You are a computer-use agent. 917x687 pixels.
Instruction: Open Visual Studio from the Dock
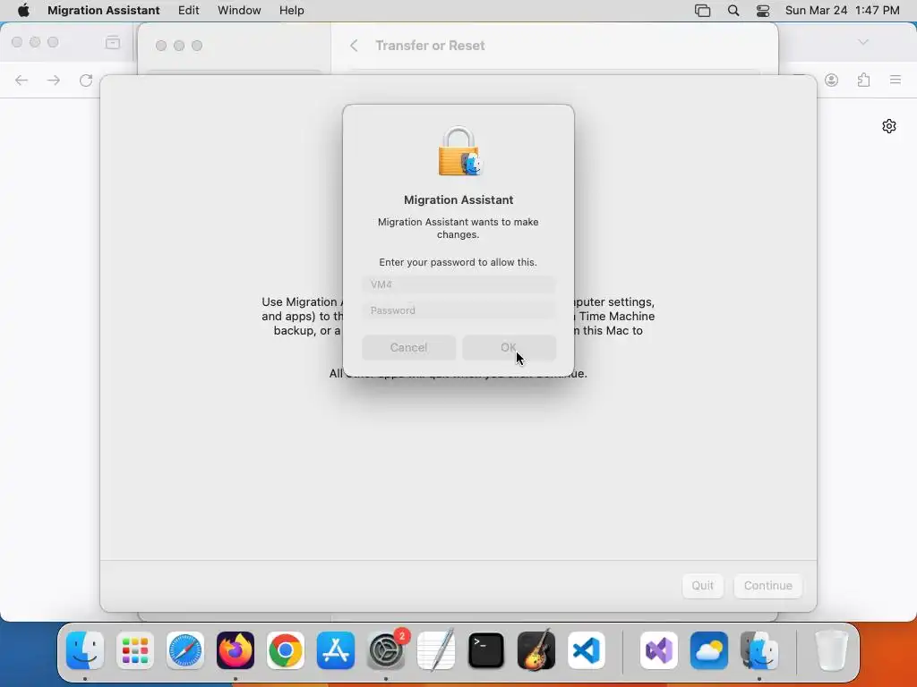[659, 650]
